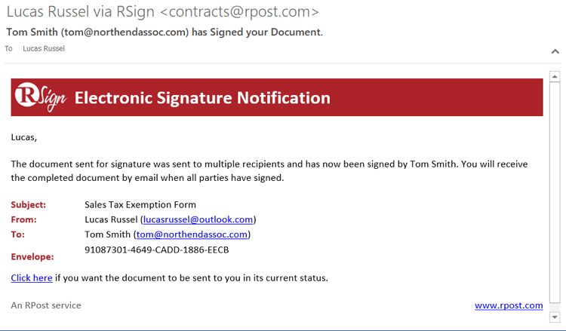Image resolution: width=566 pixels, height=331 pixels.
Task: Open tom@northendassoc.com email link
Action: (x=192, y=234)
